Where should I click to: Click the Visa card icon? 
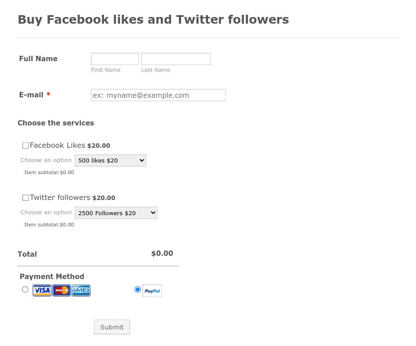point(42,290)
